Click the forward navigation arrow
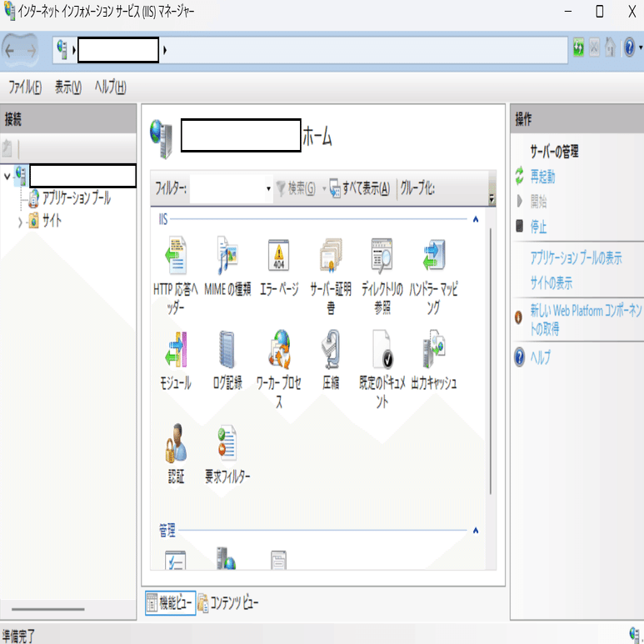The image size is (644, 644). coord(31,51)
